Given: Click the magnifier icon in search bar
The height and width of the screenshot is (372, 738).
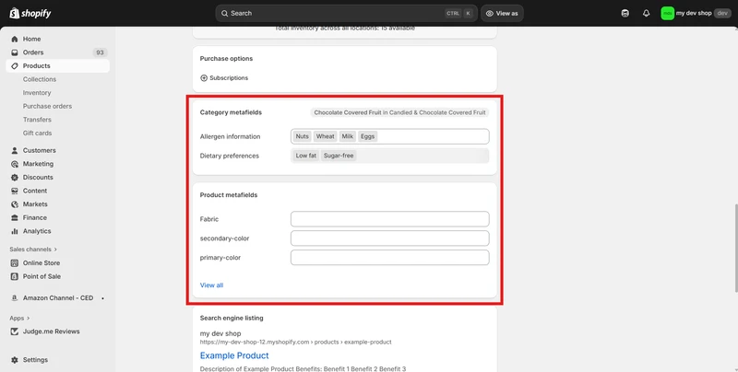Looking at the screenshot, I should [224, 14].
